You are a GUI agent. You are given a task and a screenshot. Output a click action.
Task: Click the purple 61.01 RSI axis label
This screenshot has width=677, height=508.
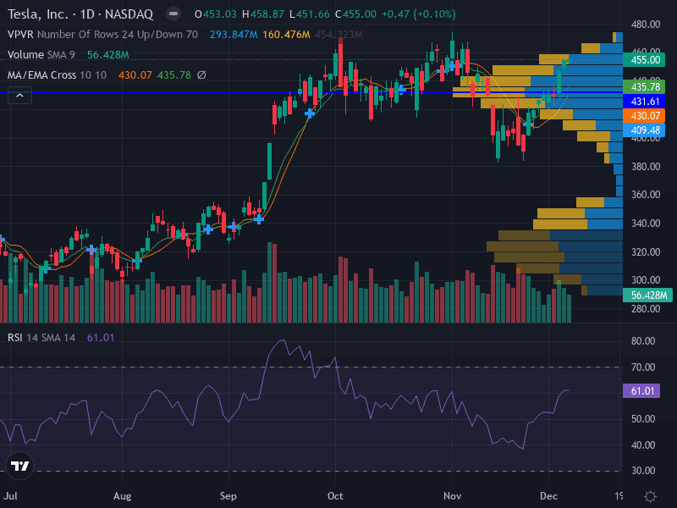coord(642,391)
